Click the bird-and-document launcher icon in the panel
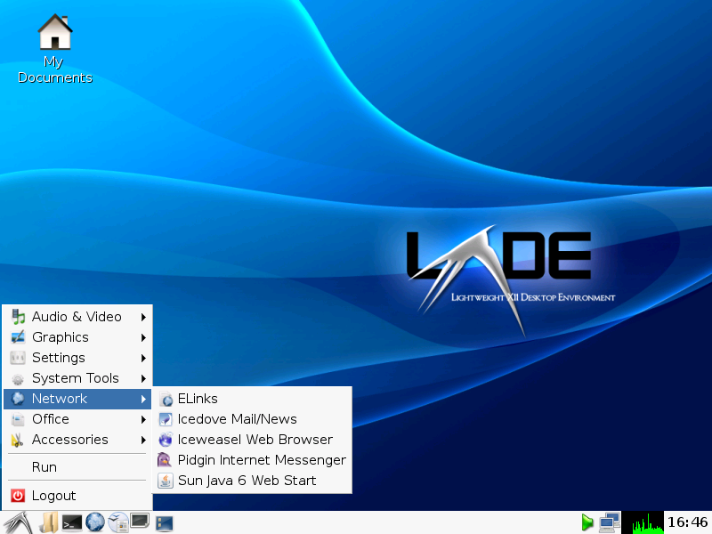Image resolution: width=712 pixels, height=534 pixels. (x=118, y=522)
